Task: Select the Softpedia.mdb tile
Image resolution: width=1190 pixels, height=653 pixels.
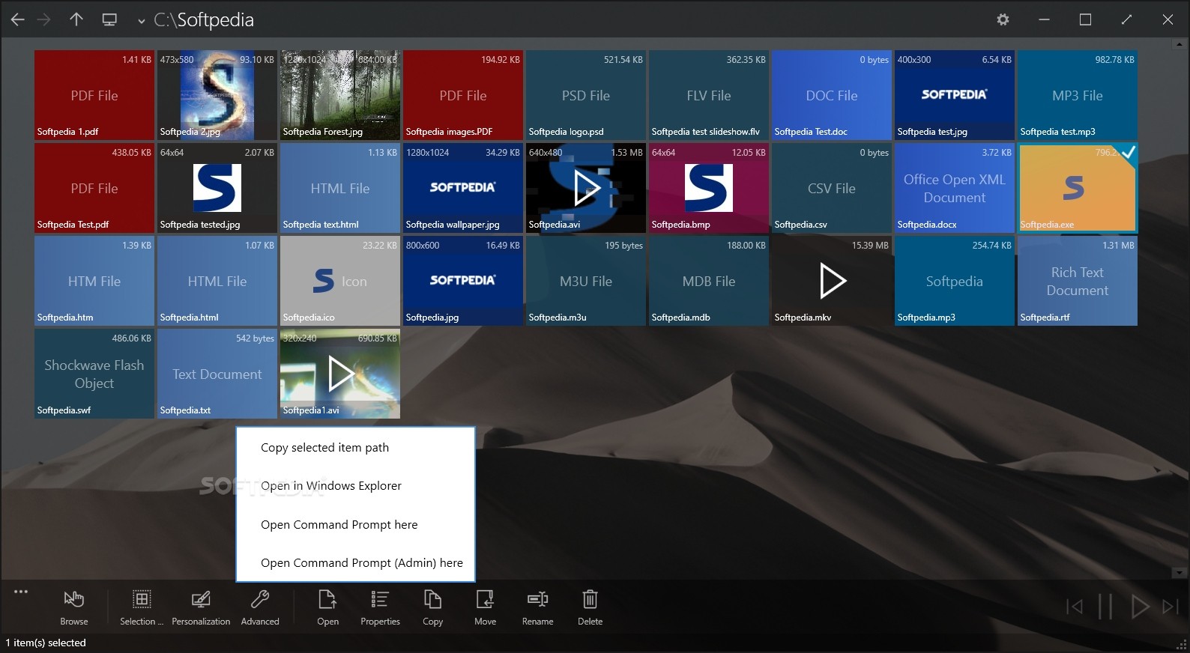Action: tap(709, 281)
